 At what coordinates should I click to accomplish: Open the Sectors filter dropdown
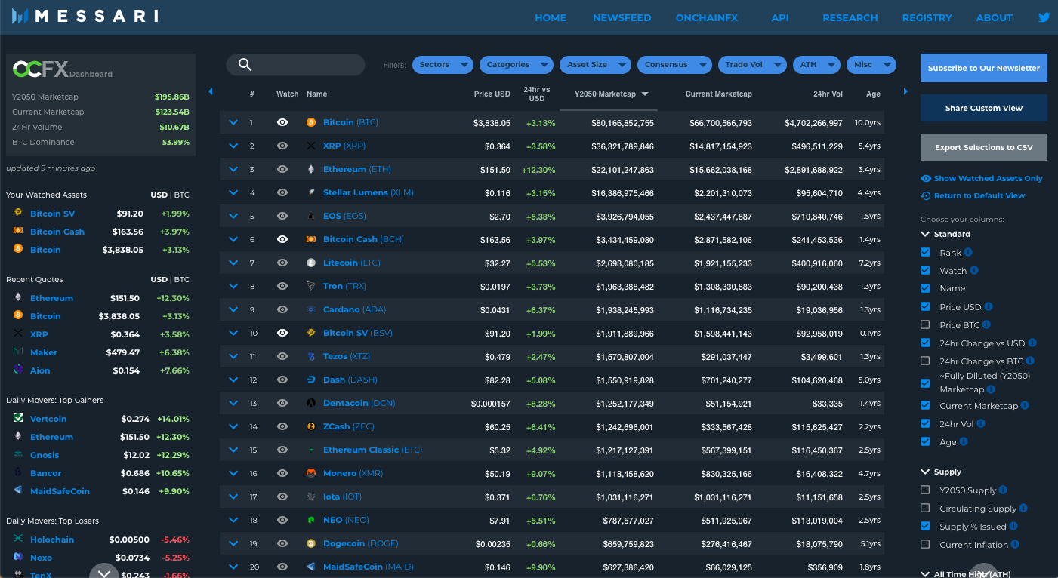(x=443, y=65)
